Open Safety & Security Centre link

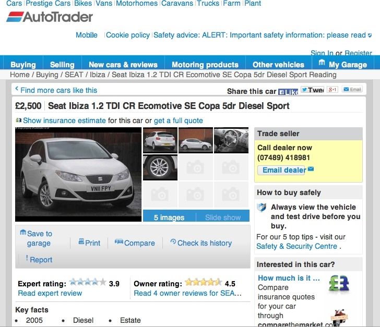pyautogui.click(x=296, y=246)
